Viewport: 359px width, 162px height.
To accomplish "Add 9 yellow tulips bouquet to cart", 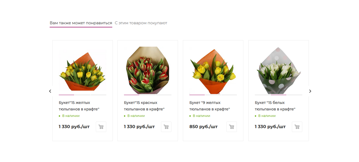I will click(231, 127).
